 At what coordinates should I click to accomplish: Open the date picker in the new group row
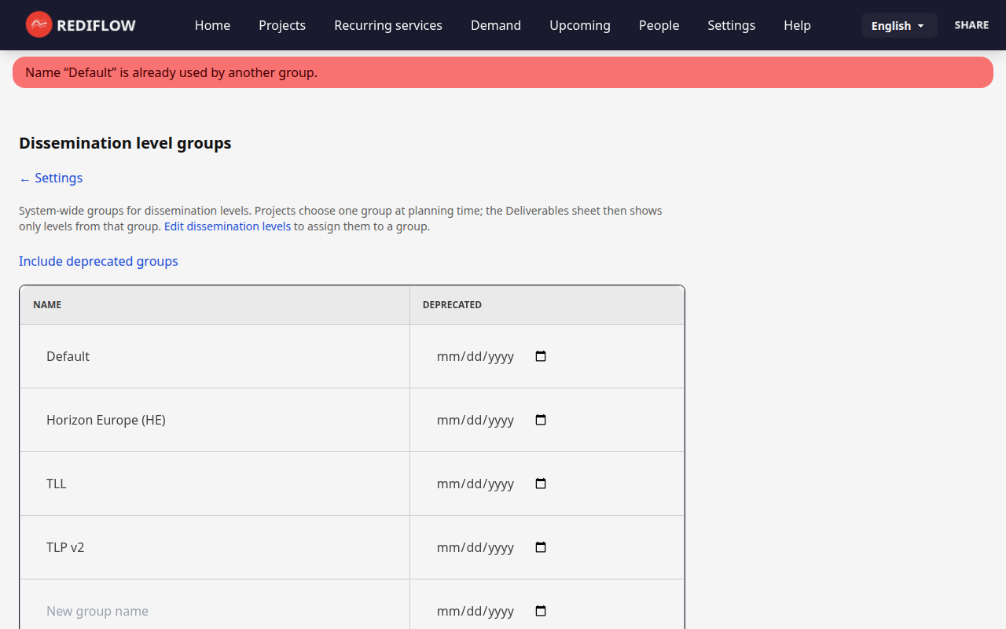540,611
